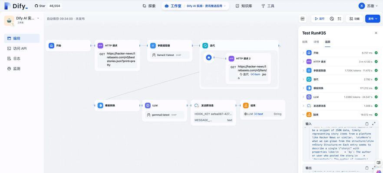Select the 结束 node icon on canvas
383x173 pixels.
pos(246,106)
